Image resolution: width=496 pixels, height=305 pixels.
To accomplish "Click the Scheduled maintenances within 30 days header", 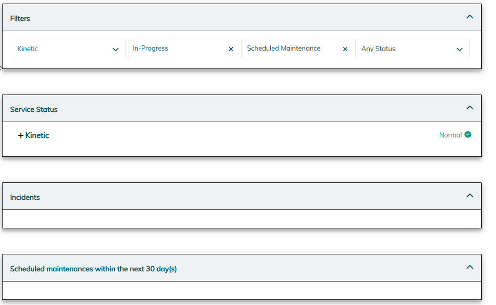I will click(93, 269).
